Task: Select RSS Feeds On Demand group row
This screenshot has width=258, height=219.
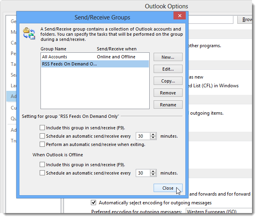Action: (95, 64)
